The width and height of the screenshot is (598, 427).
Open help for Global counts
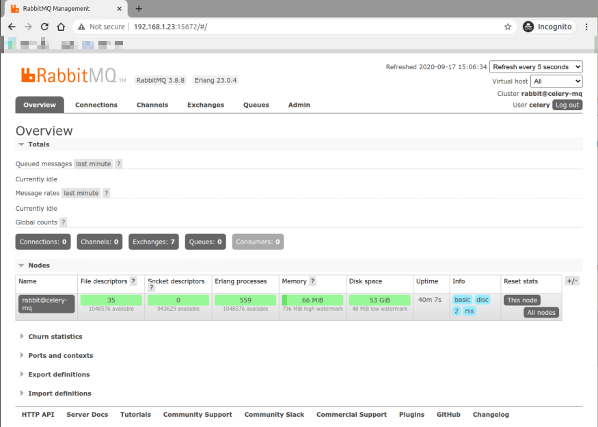coord(63,222)
